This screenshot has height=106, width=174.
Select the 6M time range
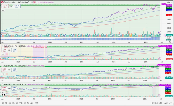tap(17, 103)
